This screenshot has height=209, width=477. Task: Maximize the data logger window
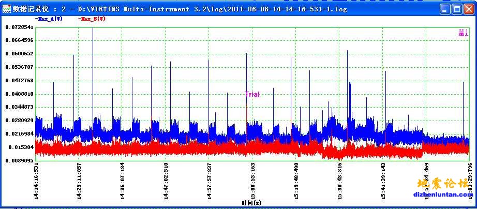point(456,9)
